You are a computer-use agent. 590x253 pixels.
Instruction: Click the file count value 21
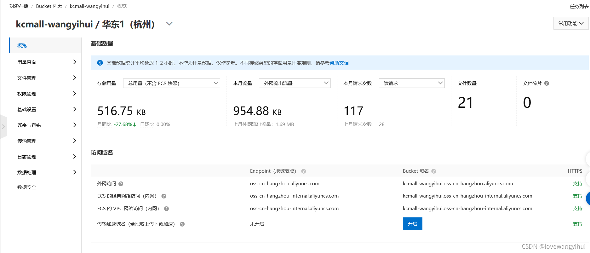(x=465, y=102)
